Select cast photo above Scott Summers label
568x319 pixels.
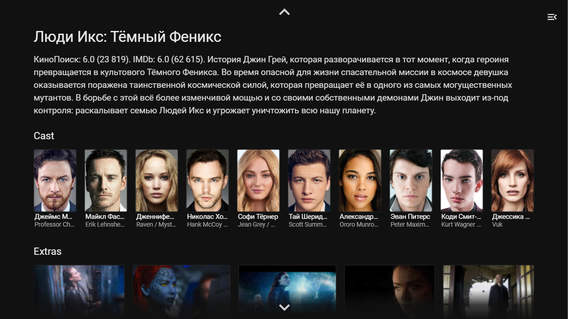click(x=309, y=181)
